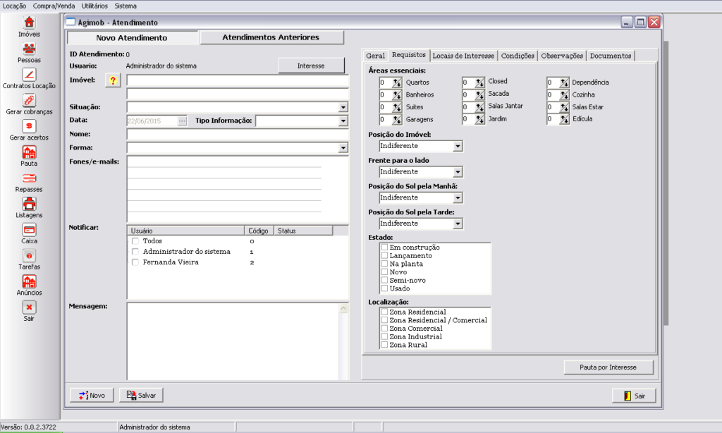Screen dimensions: 722x433
Task: Click the Sair icon in sidebar
Action: pyautogui.click(x=29, y=307)
